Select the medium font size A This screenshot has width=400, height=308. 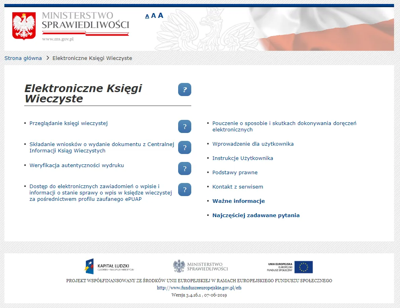click(x=153, y=15)
